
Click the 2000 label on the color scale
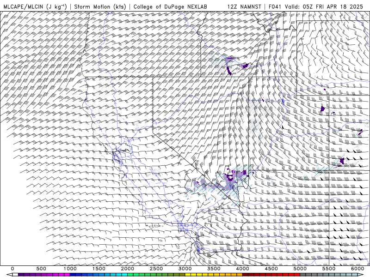point(128,269)
